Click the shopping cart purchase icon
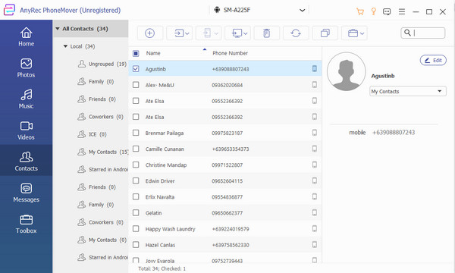This screenshot has width=455, height=273. (x=360, y=11)
